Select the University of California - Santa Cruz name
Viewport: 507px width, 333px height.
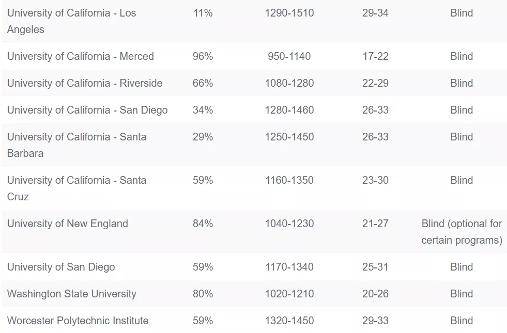click(x=76, y=188)
